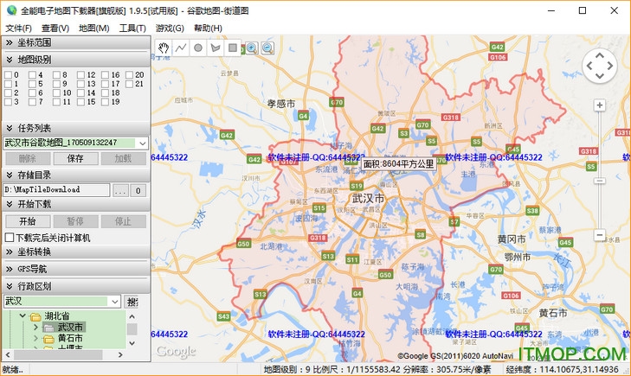
Task: Enable map level 12 checkbox
Action: [x=80, y=74]
